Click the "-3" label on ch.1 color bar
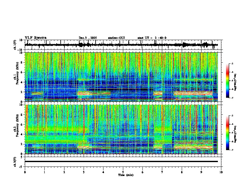The height and width of the screenshot is (193, 249). (232, 63)
